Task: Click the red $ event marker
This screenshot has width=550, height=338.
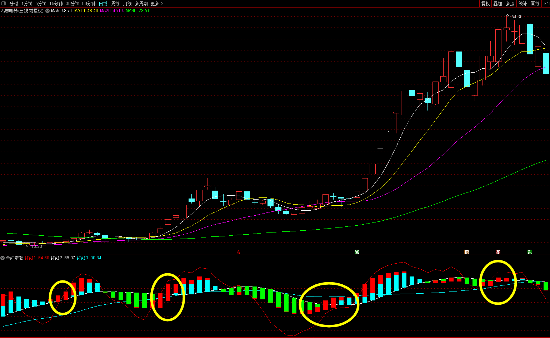Action: tap(239, 253)
